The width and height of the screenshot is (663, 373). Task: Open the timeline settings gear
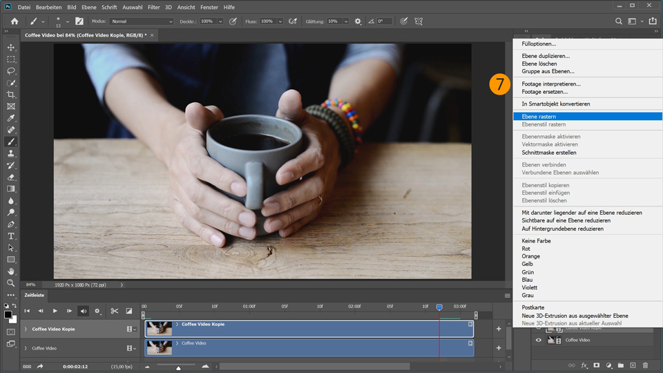[x=97, y=311]
